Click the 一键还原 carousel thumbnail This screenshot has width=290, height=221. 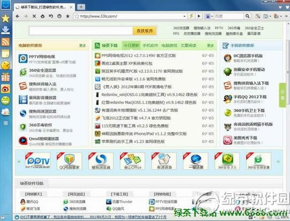coord(196,161)
